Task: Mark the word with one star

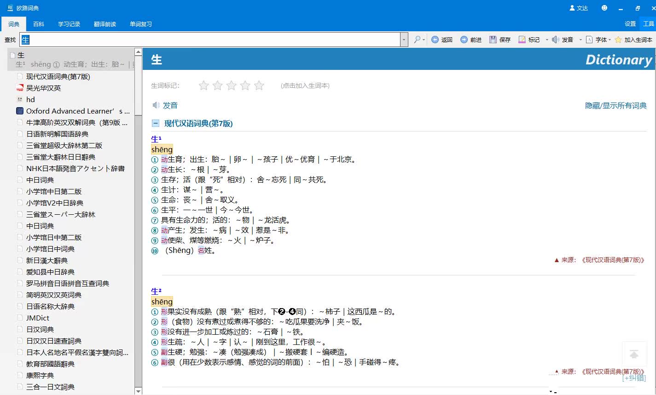Action: point(203,86)
